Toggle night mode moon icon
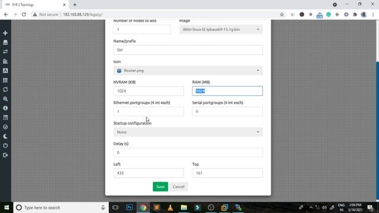379x213 pixels. (x=5, y=137)
